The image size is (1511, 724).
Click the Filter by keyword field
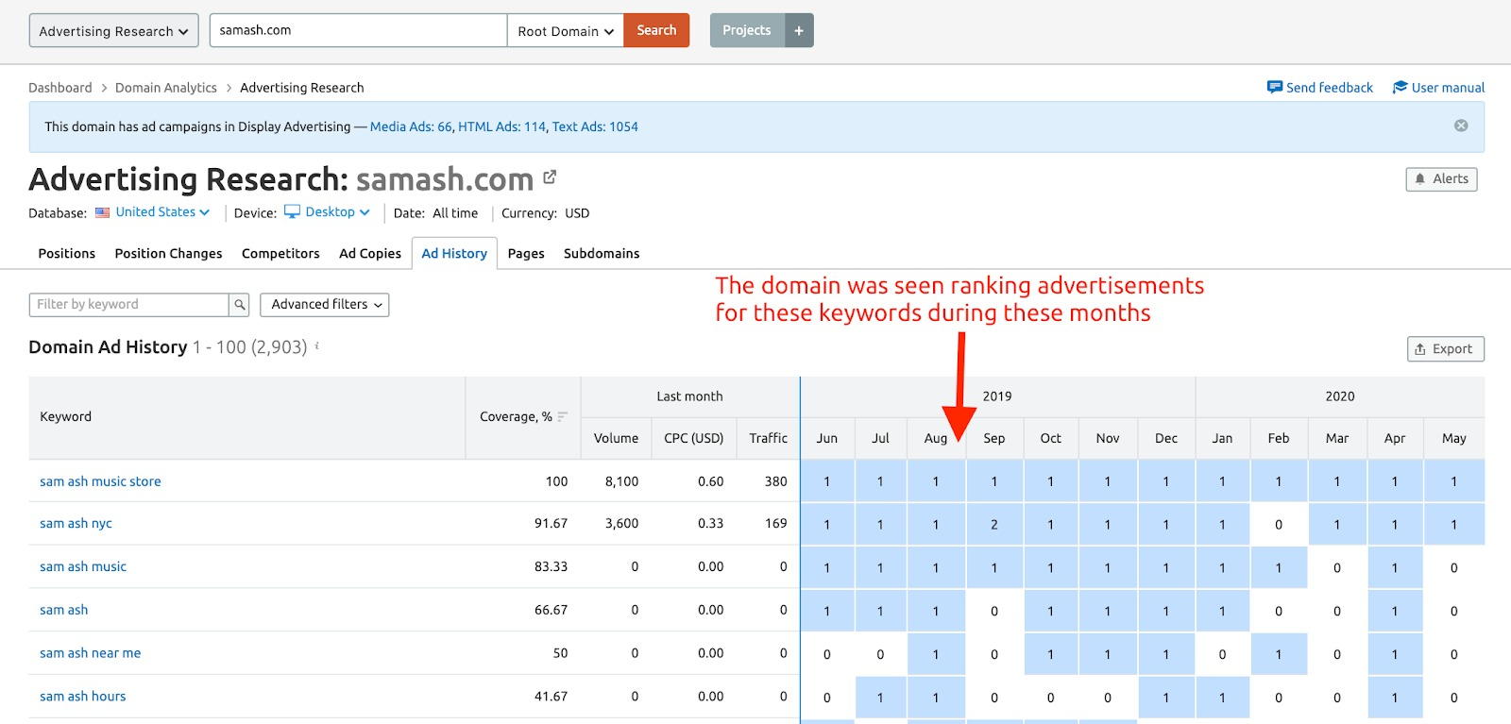click(x=129, y=305)
